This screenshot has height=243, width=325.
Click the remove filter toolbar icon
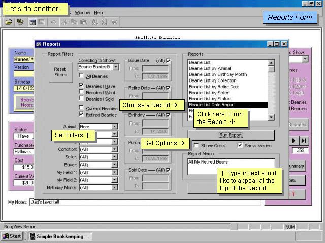click(115, 22)
